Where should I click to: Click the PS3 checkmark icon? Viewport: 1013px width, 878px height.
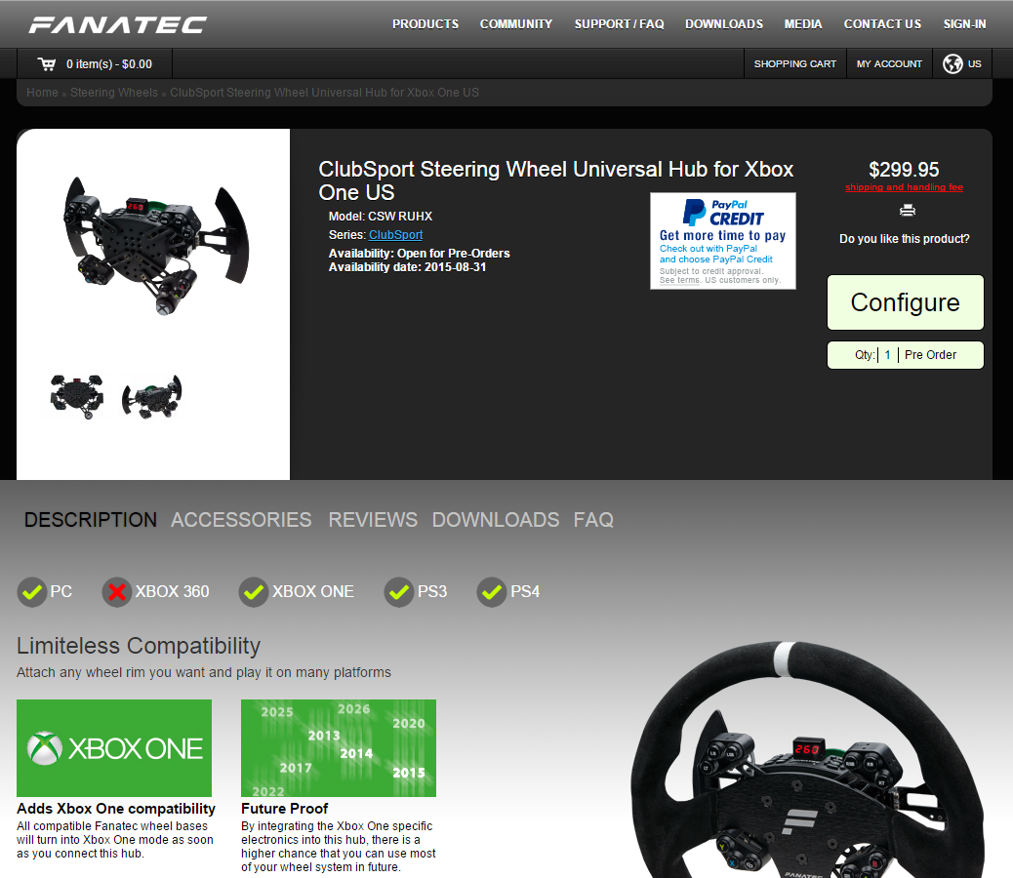tap(398, 592)
